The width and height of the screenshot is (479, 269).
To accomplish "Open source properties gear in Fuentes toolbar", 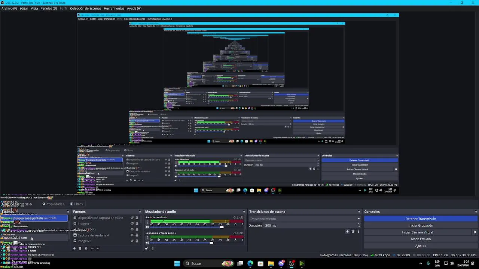I will click(x=86, y=248).
